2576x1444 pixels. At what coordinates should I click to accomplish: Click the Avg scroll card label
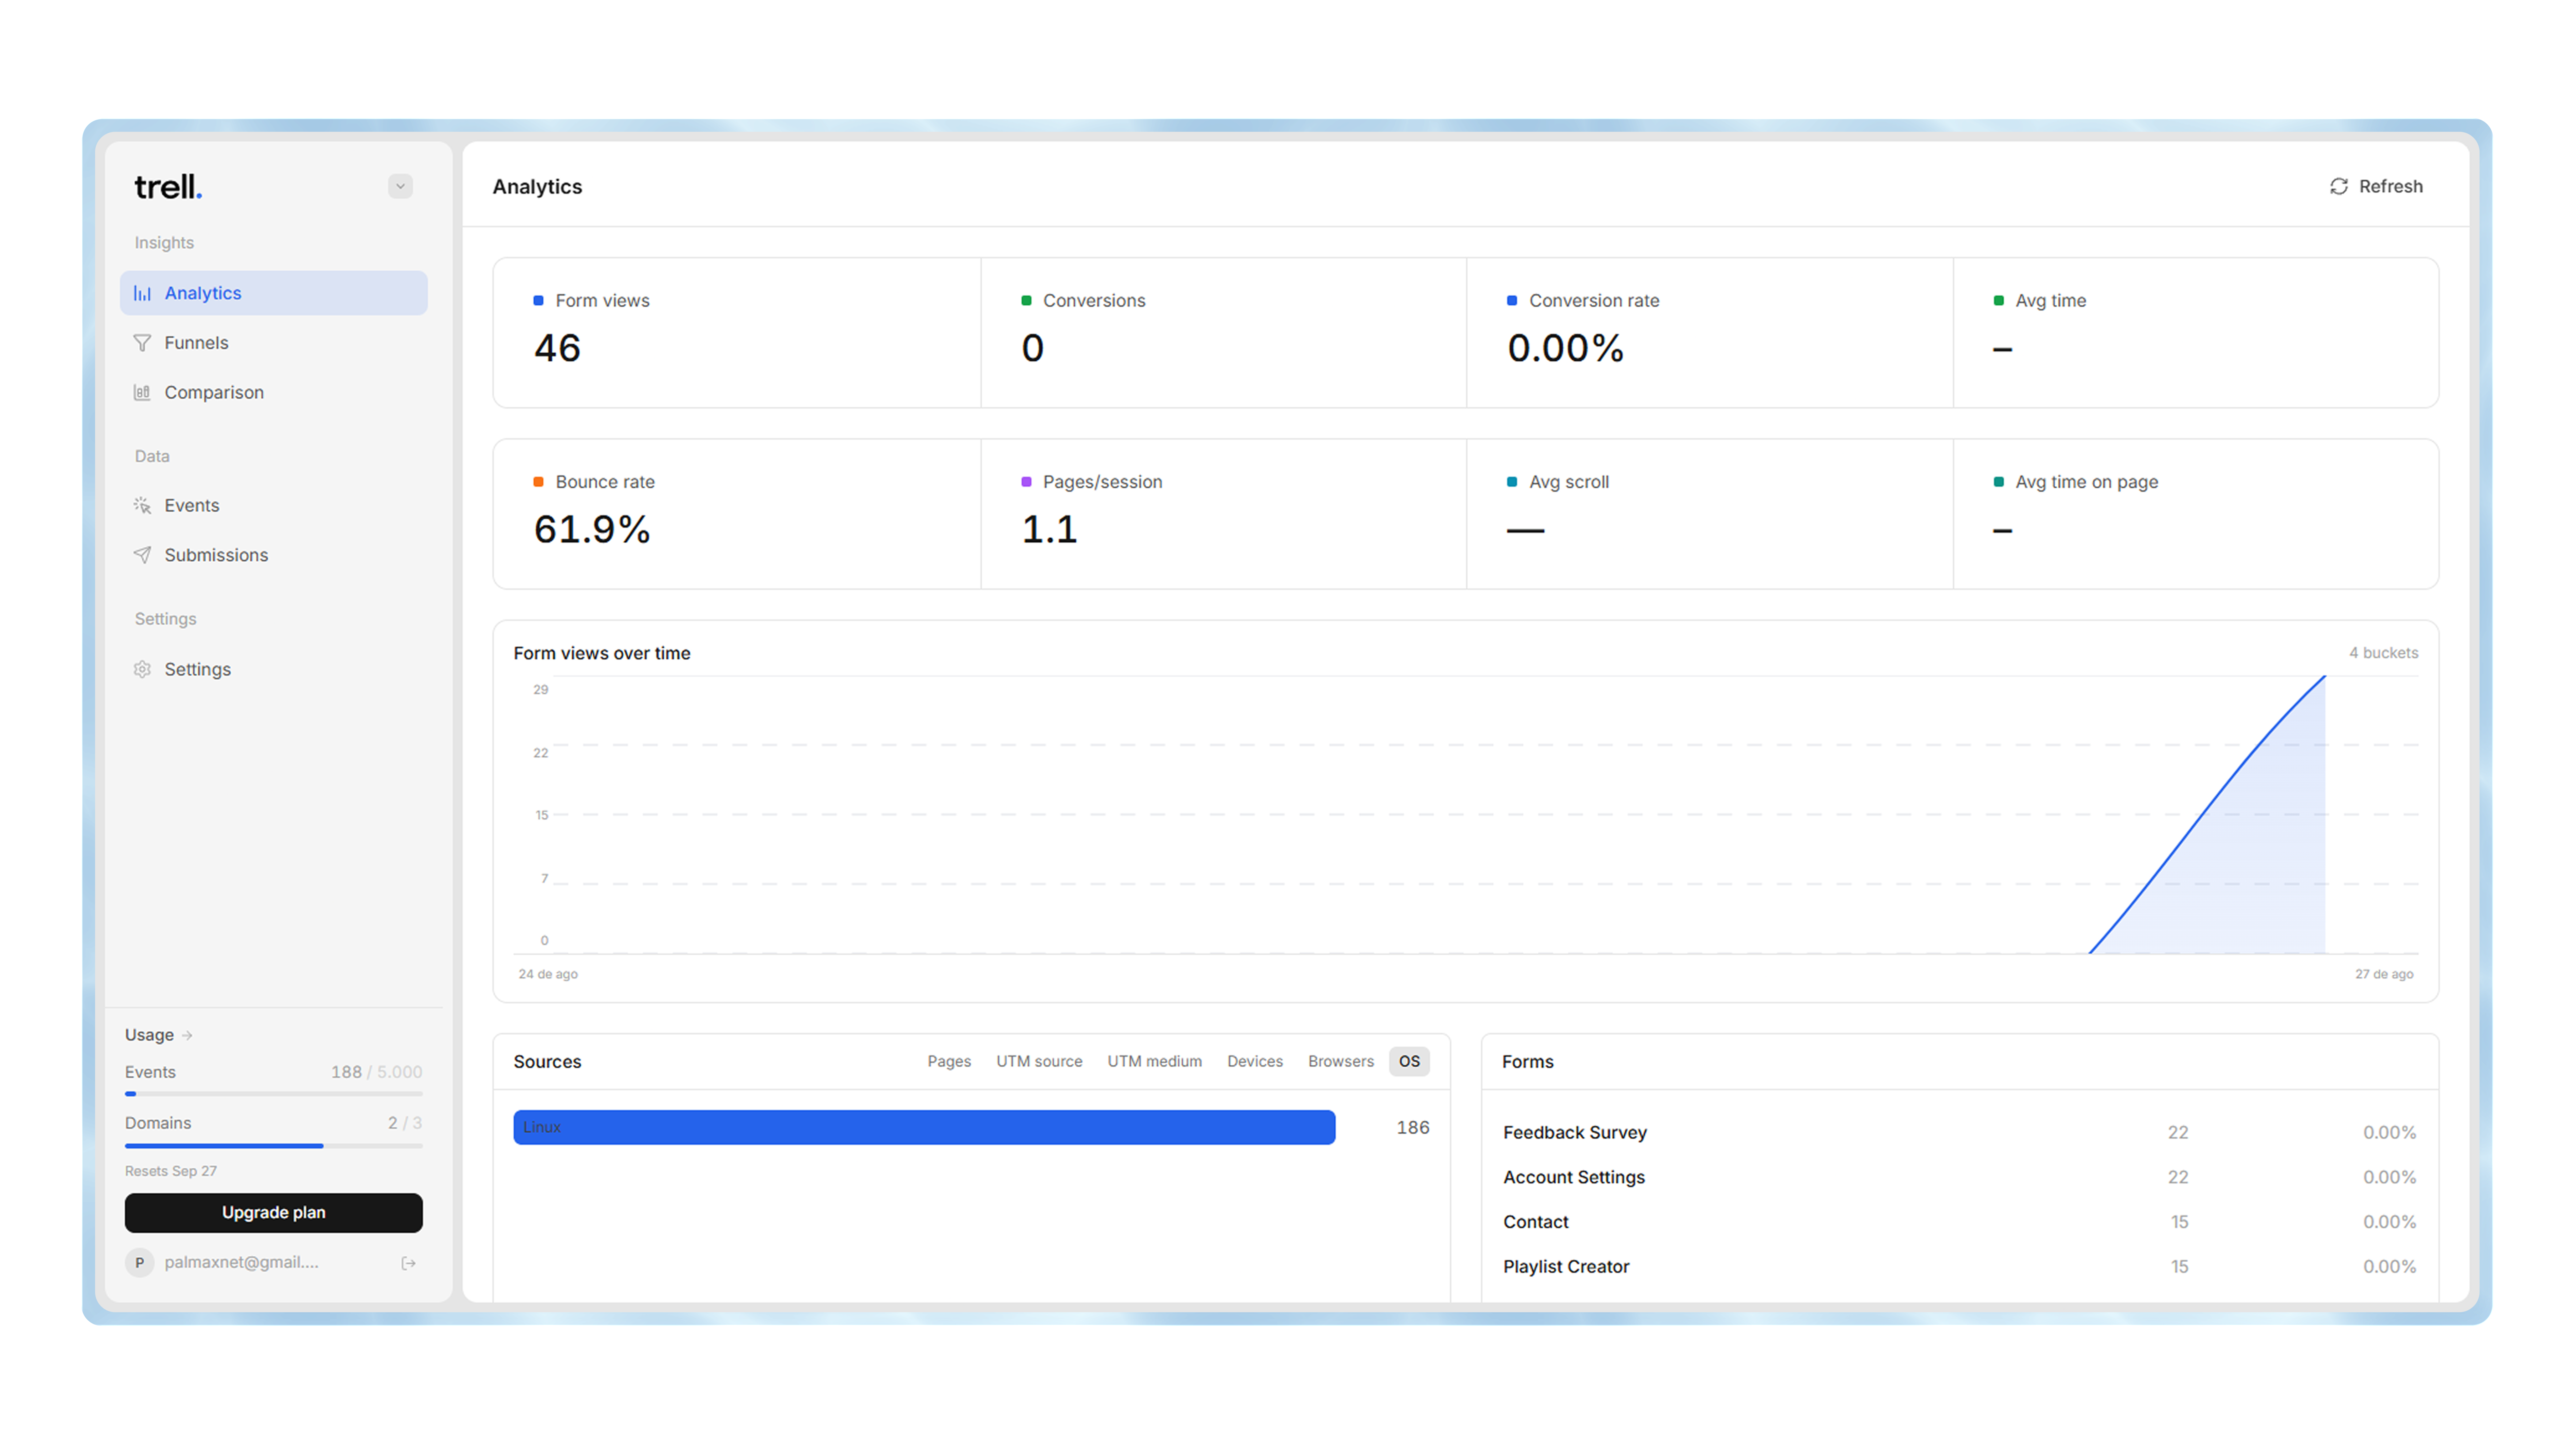coord(1569,482)
